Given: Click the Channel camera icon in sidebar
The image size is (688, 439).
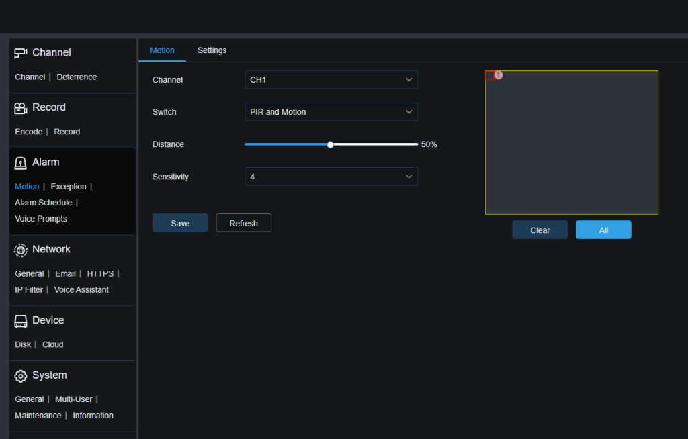Looking at the screenshot, I should pos(21,53).
